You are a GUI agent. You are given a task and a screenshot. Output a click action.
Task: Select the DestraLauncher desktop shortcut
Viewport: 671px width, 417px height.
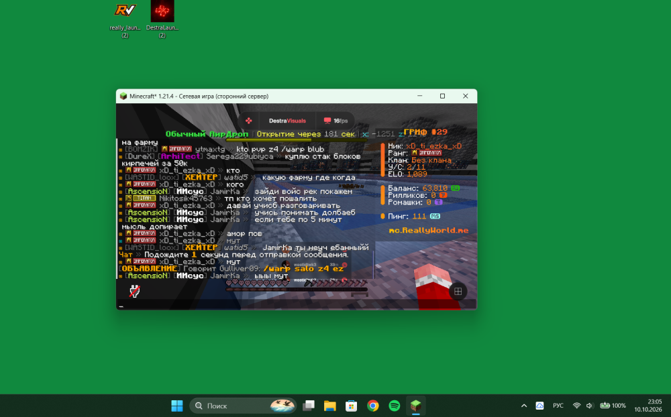(162, 19)
